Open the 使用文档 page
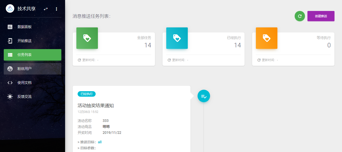This screenshot has height=152, width=342. pos(33,83)
